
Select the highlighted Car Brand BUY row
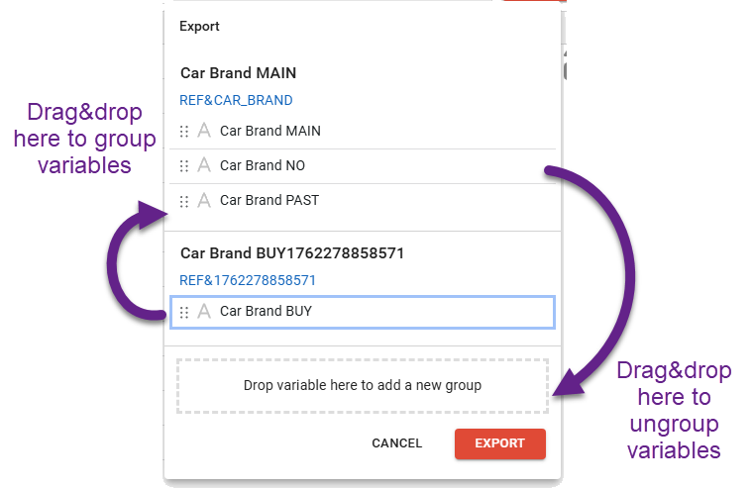(376, 312)
